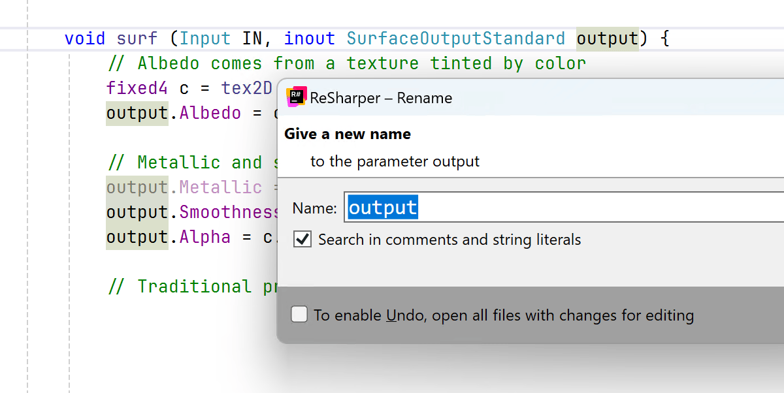Place the cursor on the surf function name
Image resolution: width=784 pixels, height=393 pixels.
pos(137,39)
